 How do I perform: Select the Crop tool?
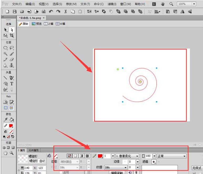[12, 35]
